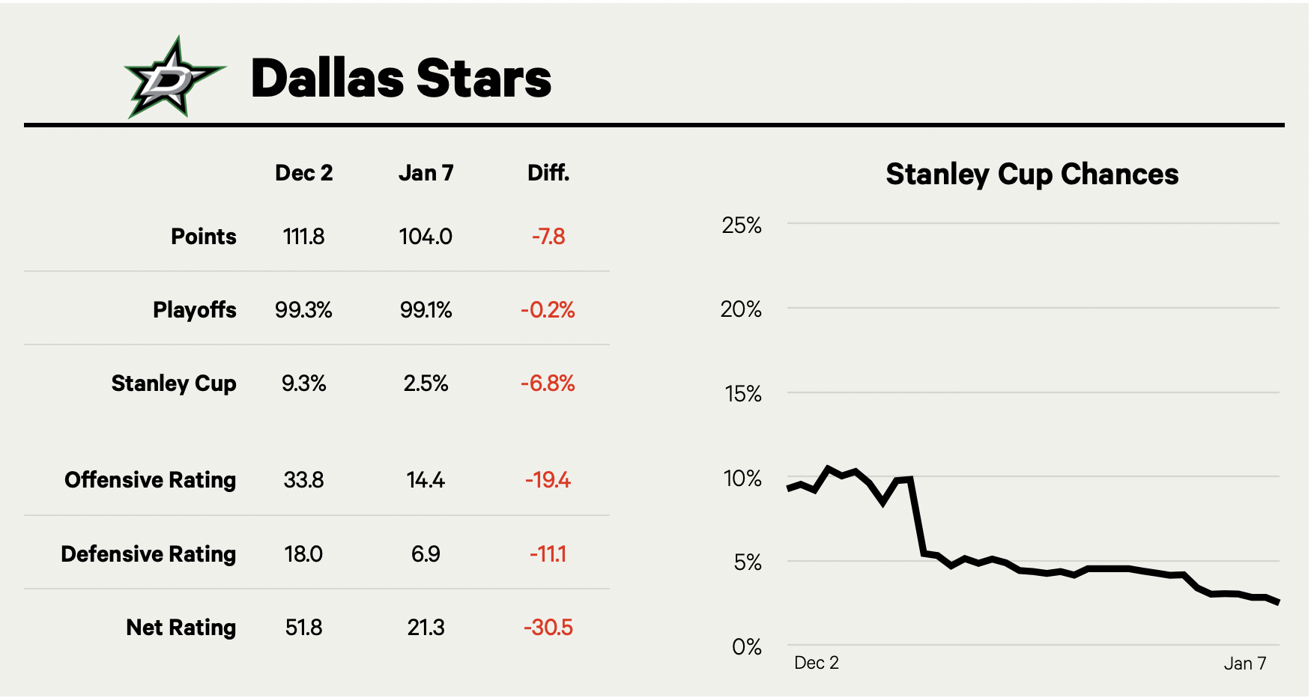This screenshot has height=698, width=1311.
Task: Click the Jan 7 x-axis label
Action: (x=1244, y=664)
